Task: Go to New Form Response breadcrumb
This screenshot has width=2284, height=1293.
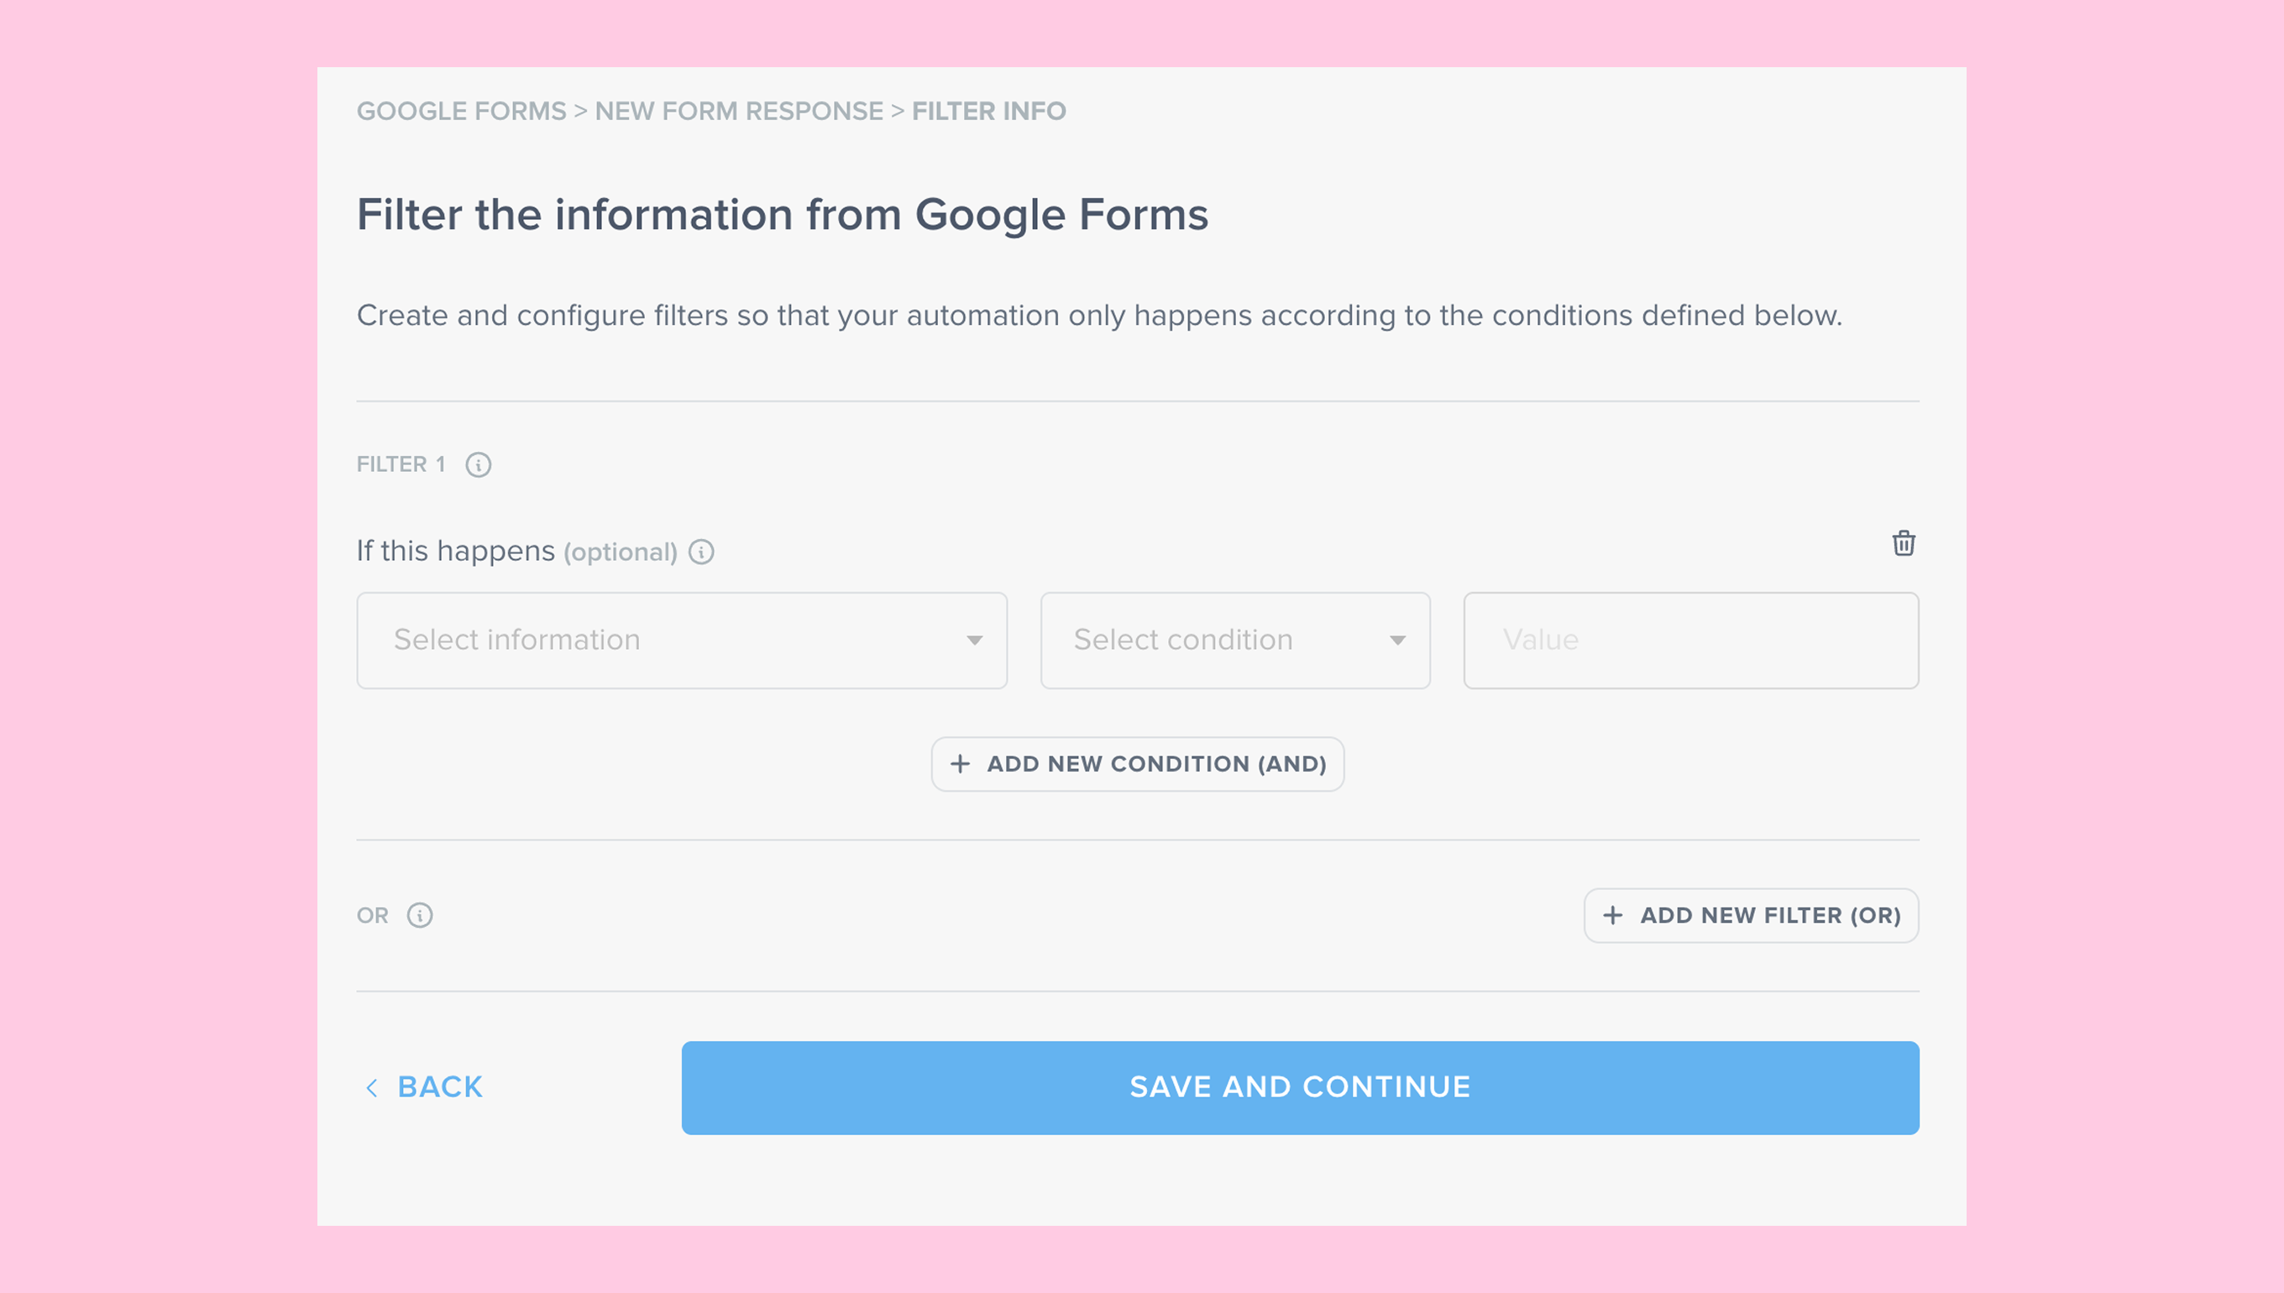Action: (x=739, y=111)
